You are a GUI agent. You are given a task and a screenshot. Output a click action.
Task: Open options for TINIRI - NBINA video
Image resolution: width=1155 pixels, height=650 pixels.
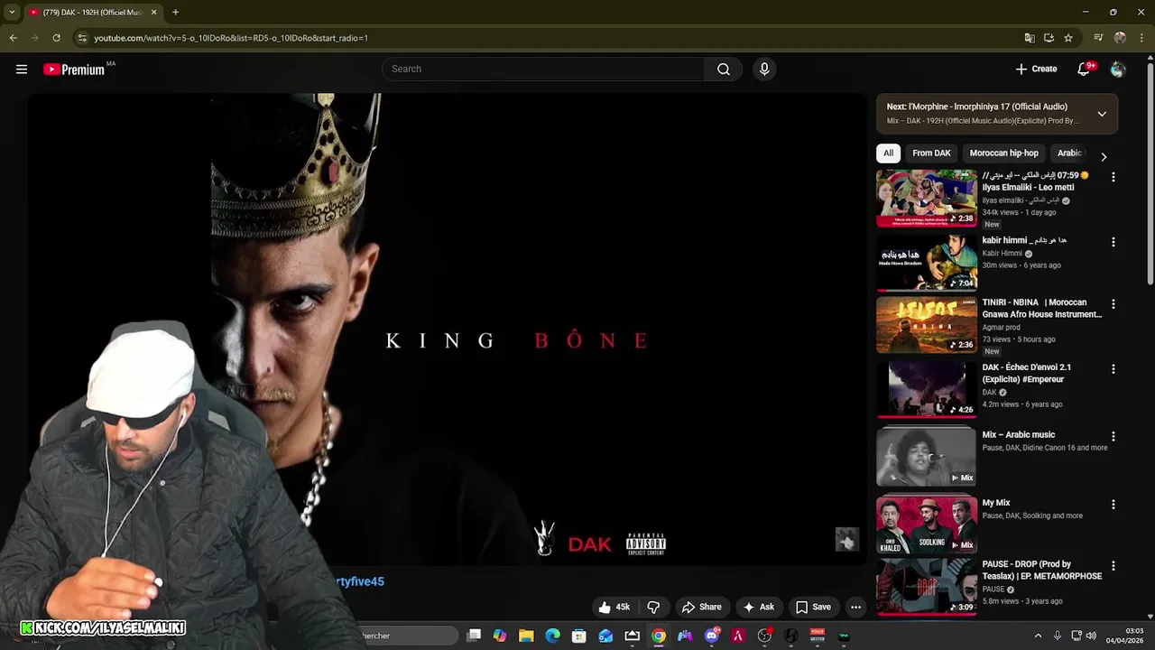pyautogui.click(x=1113, y=304)
